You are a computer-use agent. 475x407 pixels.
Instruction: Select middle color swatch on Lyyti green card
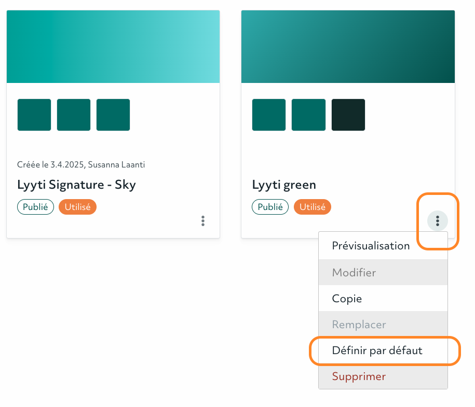(x=308, y=115)
